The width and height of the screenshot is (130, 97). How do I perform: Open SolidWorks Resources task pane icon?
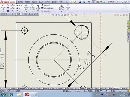tap(128, 25)
